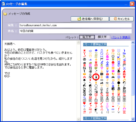
Task: Click the emoji palette scroll-up arrow
Action: coord(133,43)
